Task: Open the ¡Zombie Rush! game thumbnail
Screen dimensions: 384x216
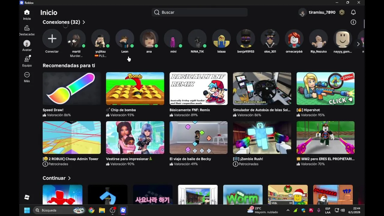Action: (262, 137)
